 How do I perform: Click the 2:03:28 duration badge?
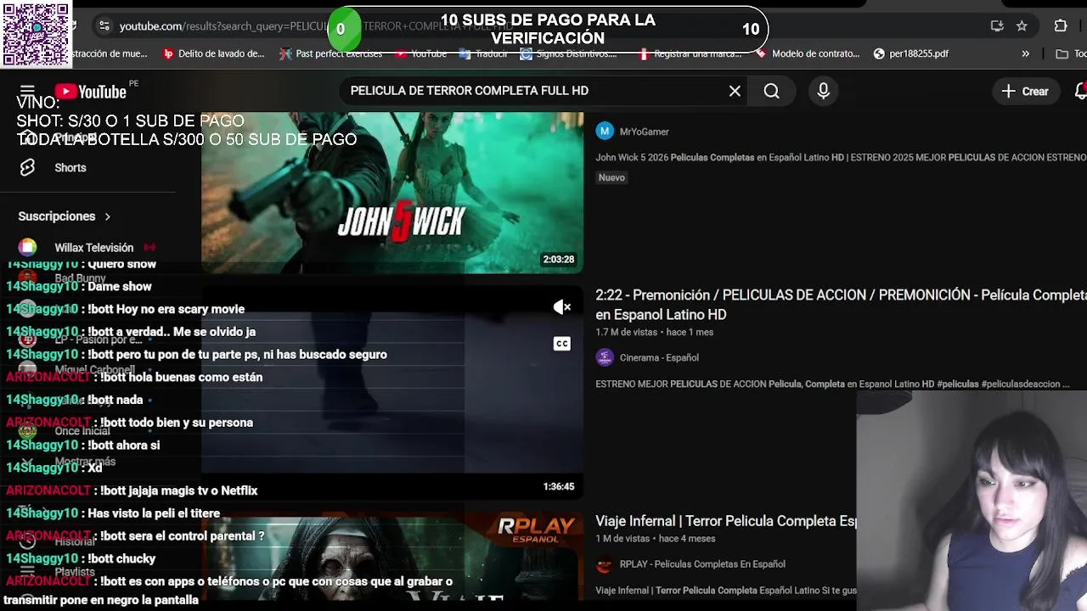pos(559,260)
